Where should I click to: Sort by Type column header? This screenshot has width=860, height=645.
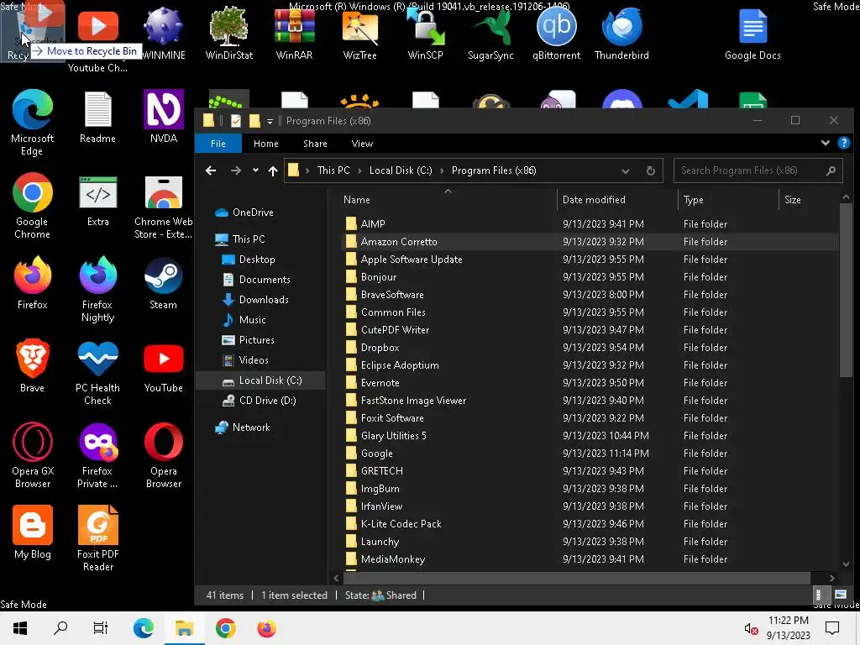[728, 200]
